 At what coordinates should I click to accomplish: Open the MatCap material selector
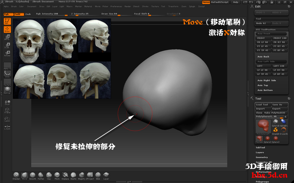point(7,90)
